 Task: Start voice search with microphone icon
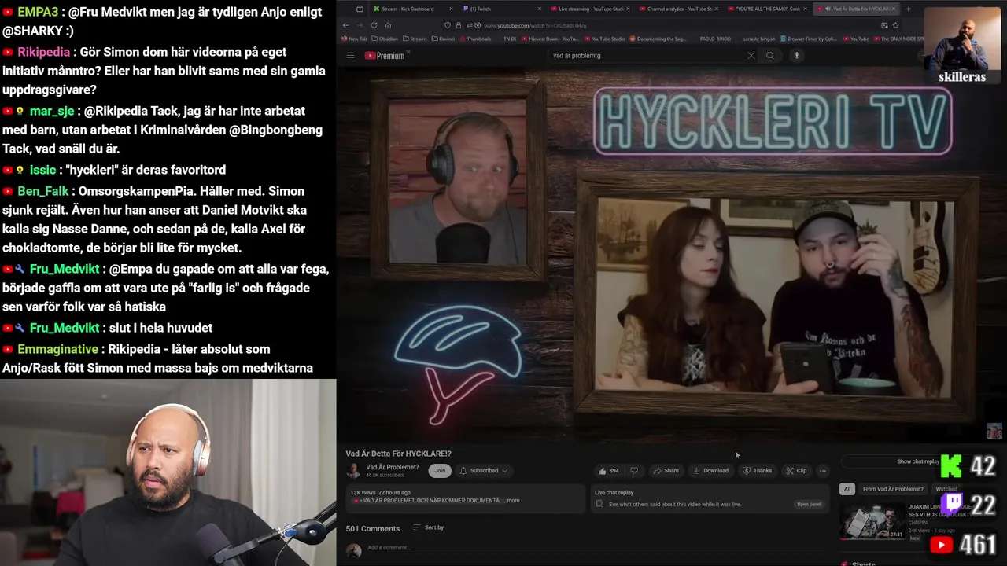[796, 56]
